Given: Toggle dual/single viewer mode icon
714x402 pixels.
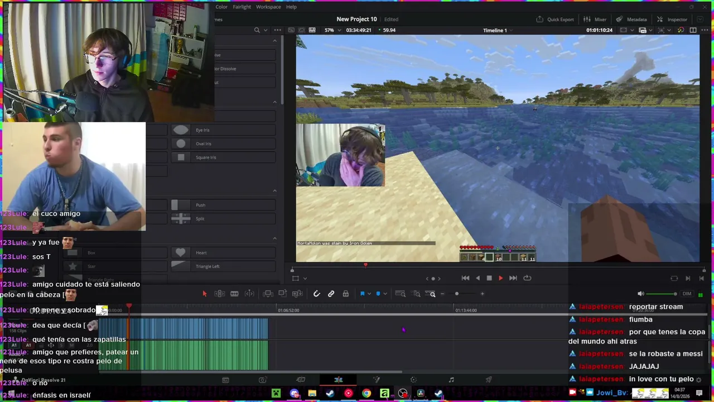Looking at the screenshot, I should [693, 30].
